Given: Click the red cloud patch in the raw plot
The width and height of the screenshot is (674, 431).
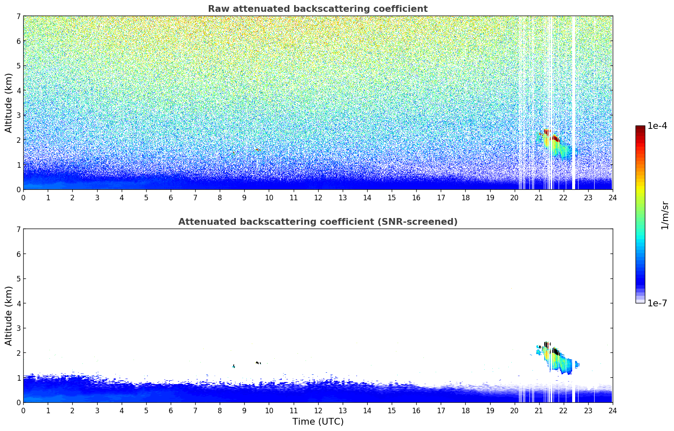Looking at the screenshot, I should coord(553,136).
